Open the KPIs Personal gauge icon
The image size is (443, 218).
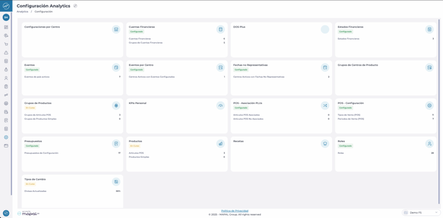[x=221, y=105]
